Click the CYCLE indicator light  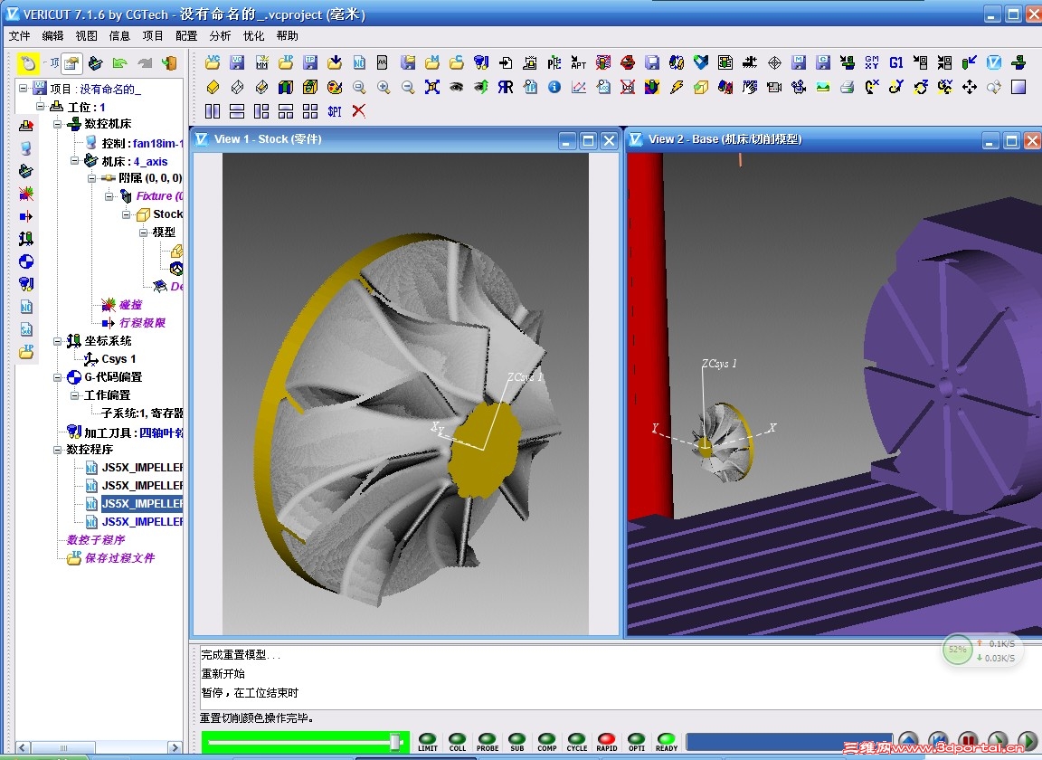click(577, 741)
